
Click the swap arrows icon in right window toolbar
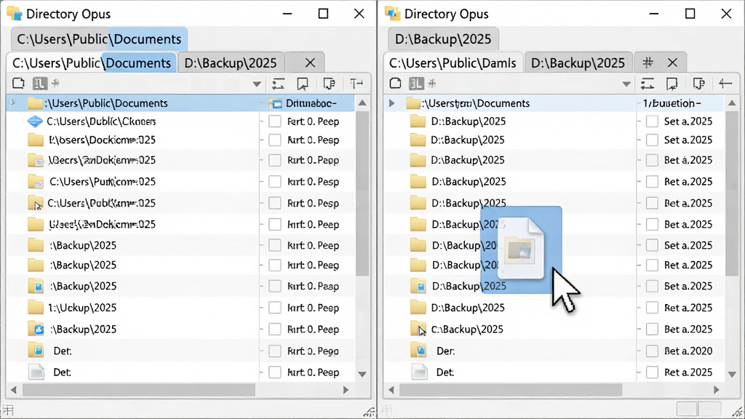(x=647, y=84)
